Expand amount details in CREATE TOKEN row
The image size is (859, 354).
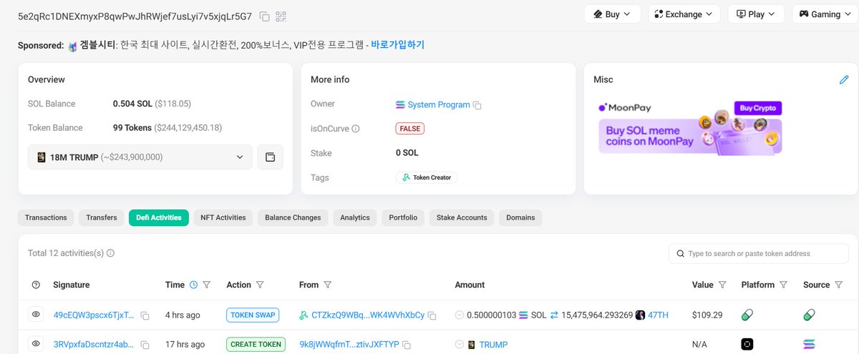(x=459, y=345)
